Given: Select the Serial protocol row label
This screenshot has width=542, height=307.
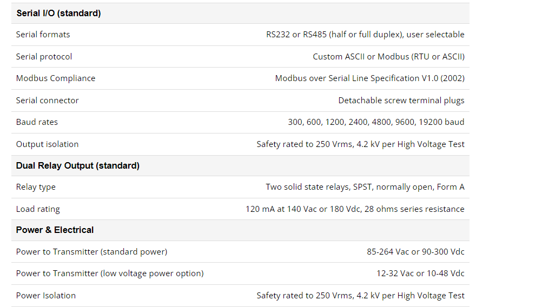Looking at the screenshot, I should click(x=44, y=57).
